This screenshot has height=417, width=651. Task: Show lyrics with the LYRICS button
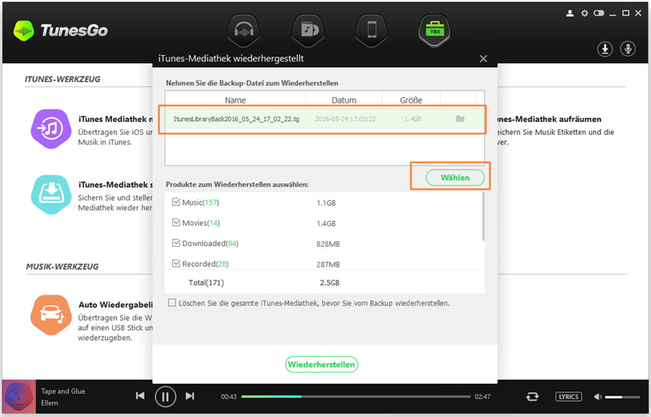568,396
